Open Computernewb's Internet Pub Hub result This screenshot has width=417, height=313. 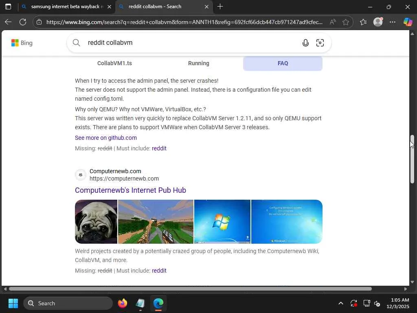[x=130, y=190]
